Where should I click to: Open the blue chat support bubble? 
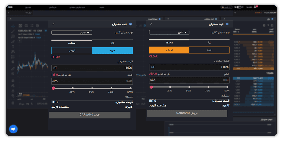(x=13, y=129)
